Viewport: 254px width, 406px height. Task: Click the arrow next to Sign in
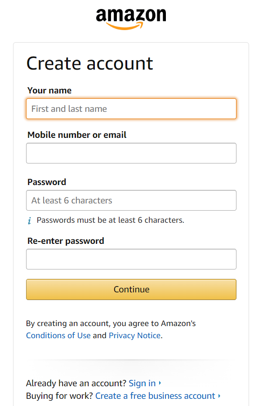pos(160,383)
